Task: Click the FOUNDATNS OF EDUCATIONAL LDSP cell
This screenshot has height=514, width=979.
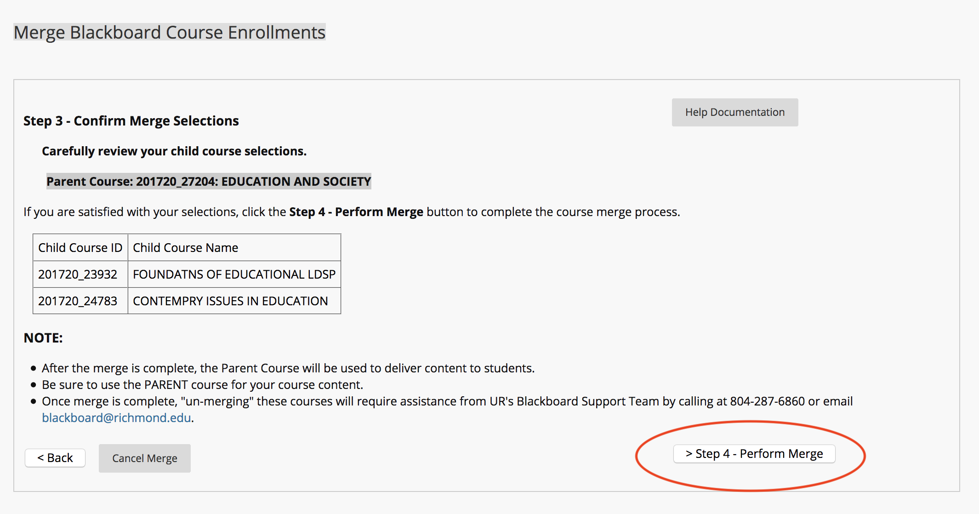Action: pos(234,274)
